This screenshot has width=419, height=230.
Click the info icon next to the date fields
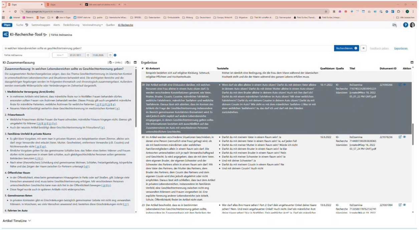[x=115, y=55]
